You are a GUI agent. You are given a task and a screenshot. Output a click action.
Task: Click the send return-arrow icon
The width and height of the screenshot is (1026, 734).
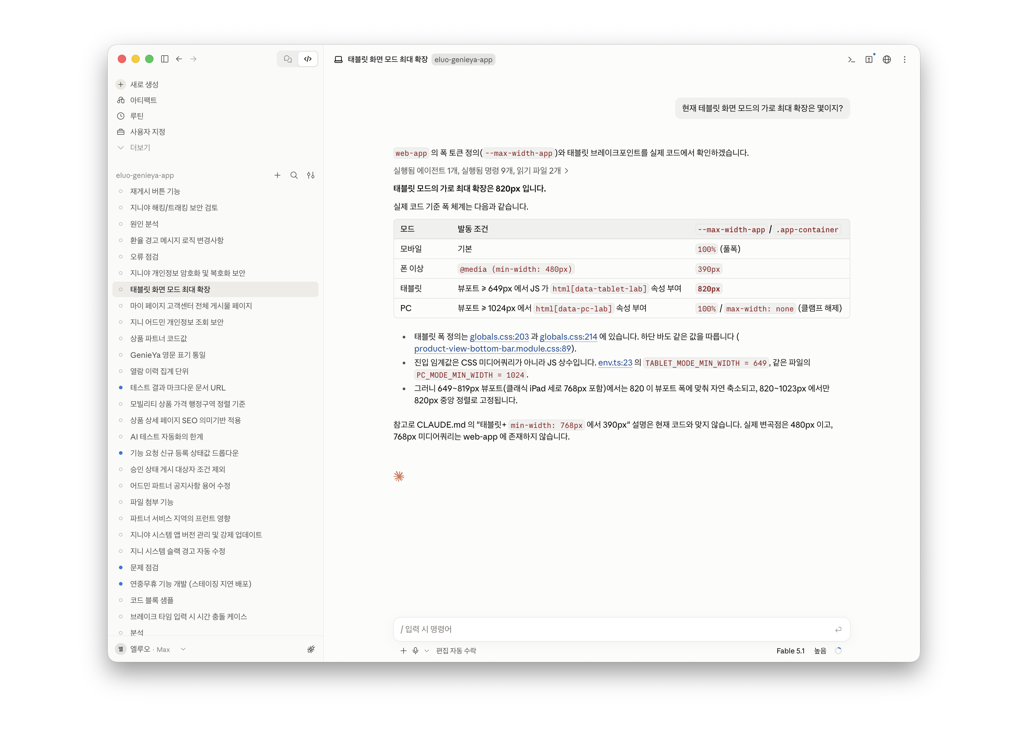coord(838,629)
